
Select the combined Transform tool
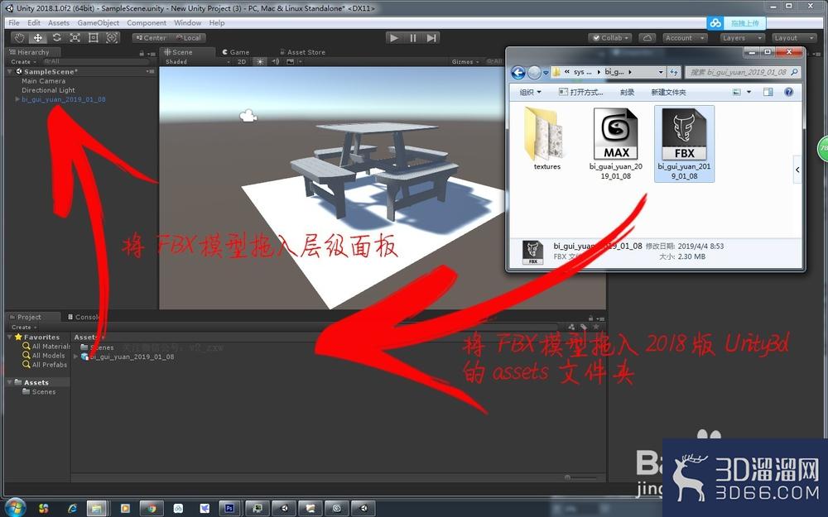(112, 37)
